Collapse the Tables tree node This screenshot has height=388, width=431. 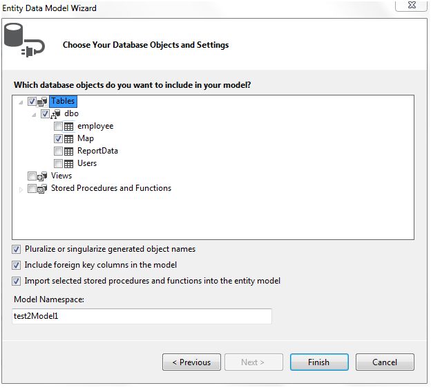pos(21,102)
